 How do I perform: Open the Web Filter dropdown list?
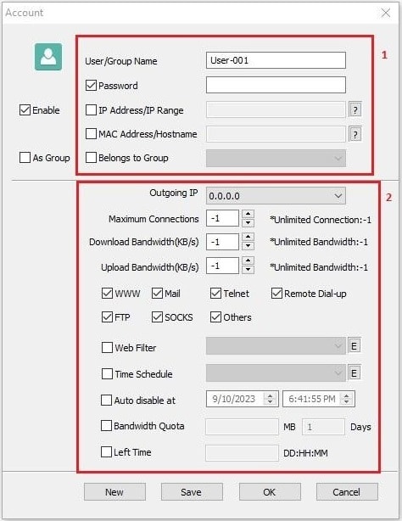point(276,346)
